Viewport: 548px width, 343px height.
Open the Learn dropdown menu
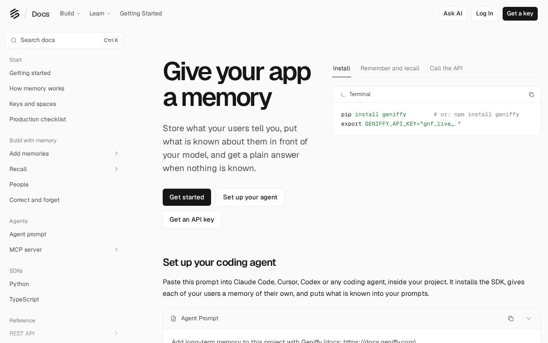[x=100, y=14]
